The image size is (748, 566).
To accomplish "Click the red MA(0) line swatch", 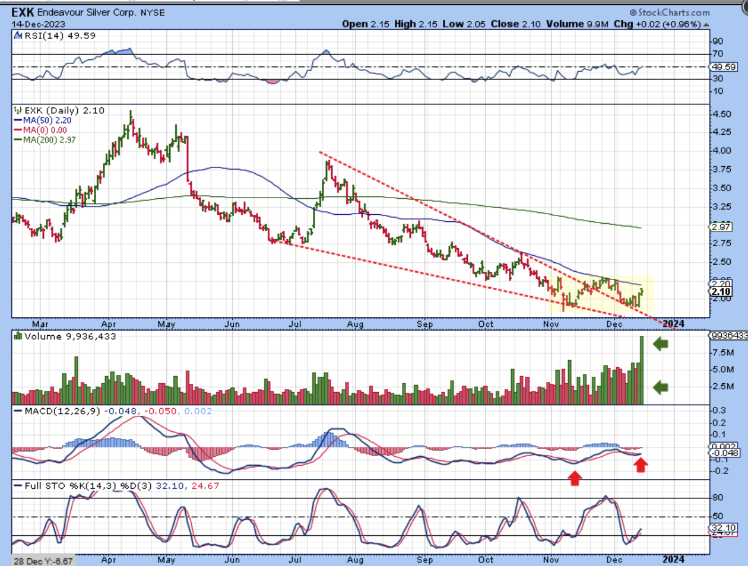I will [18, 131].
